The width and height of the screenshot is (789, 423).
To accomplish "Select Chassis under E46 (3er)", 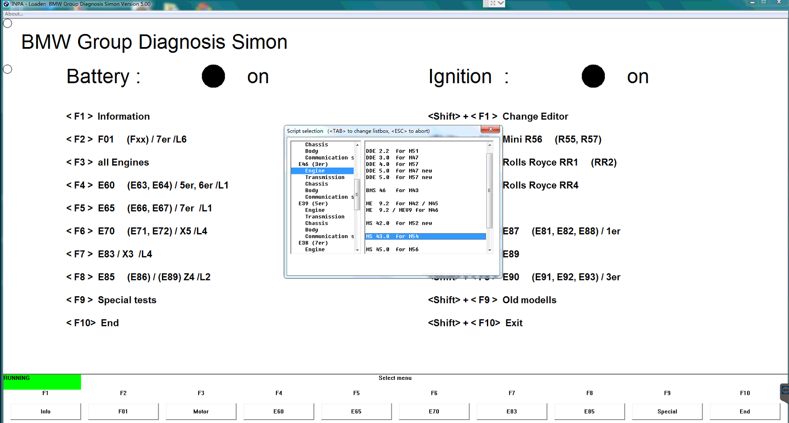I will coord(317,184).
